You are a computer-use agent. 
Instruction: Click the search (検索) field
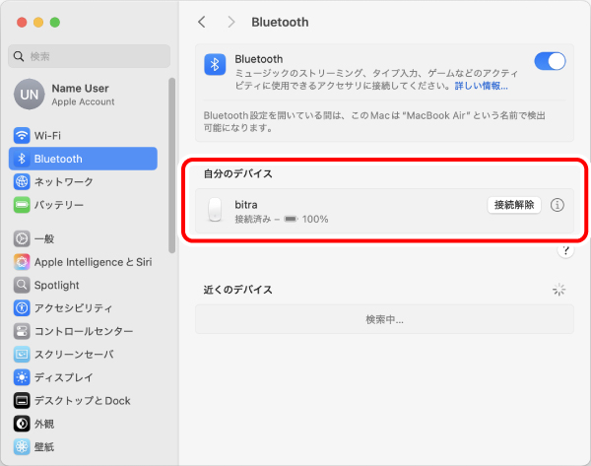[89, 56]
